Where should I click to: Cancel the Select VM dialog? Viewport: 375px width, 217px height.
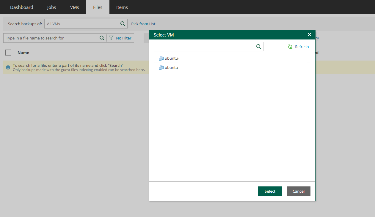(299, 191)
